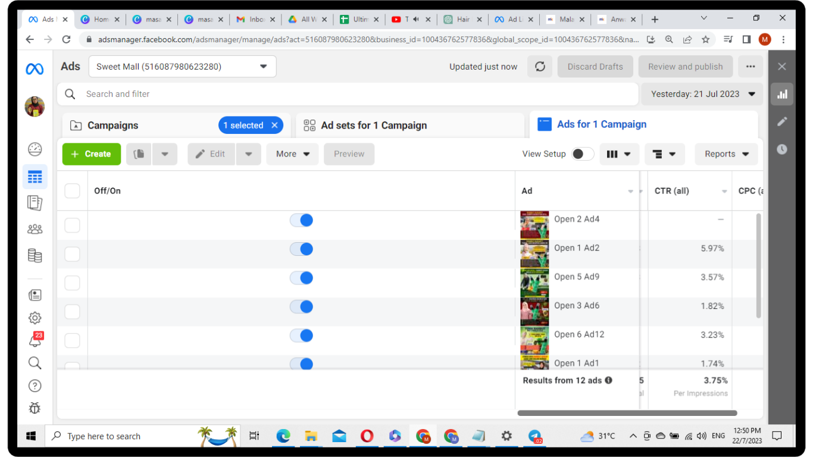Click the Open 5 Ad9 ad thumbnail

[534, 283]
